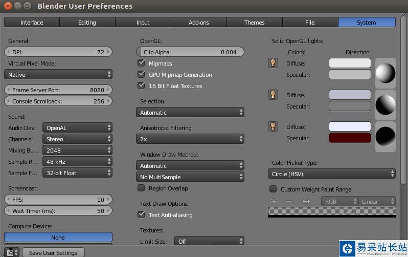Click the Frame Server Port field
The image size is (408, 257).
58,90
